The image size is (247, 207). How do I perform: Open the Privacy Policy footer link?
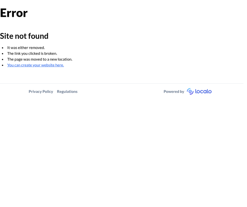(41, 92)
